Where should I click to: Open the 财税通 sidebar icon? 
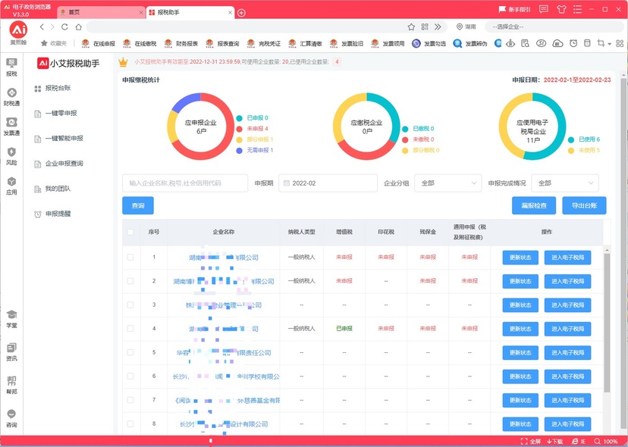click(x=11, y=95)
